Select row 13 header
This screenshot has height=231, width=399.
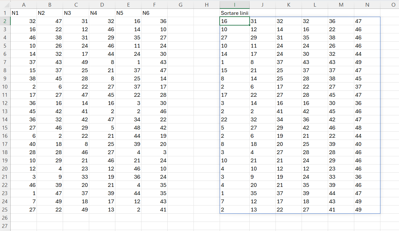click(5, 111)
